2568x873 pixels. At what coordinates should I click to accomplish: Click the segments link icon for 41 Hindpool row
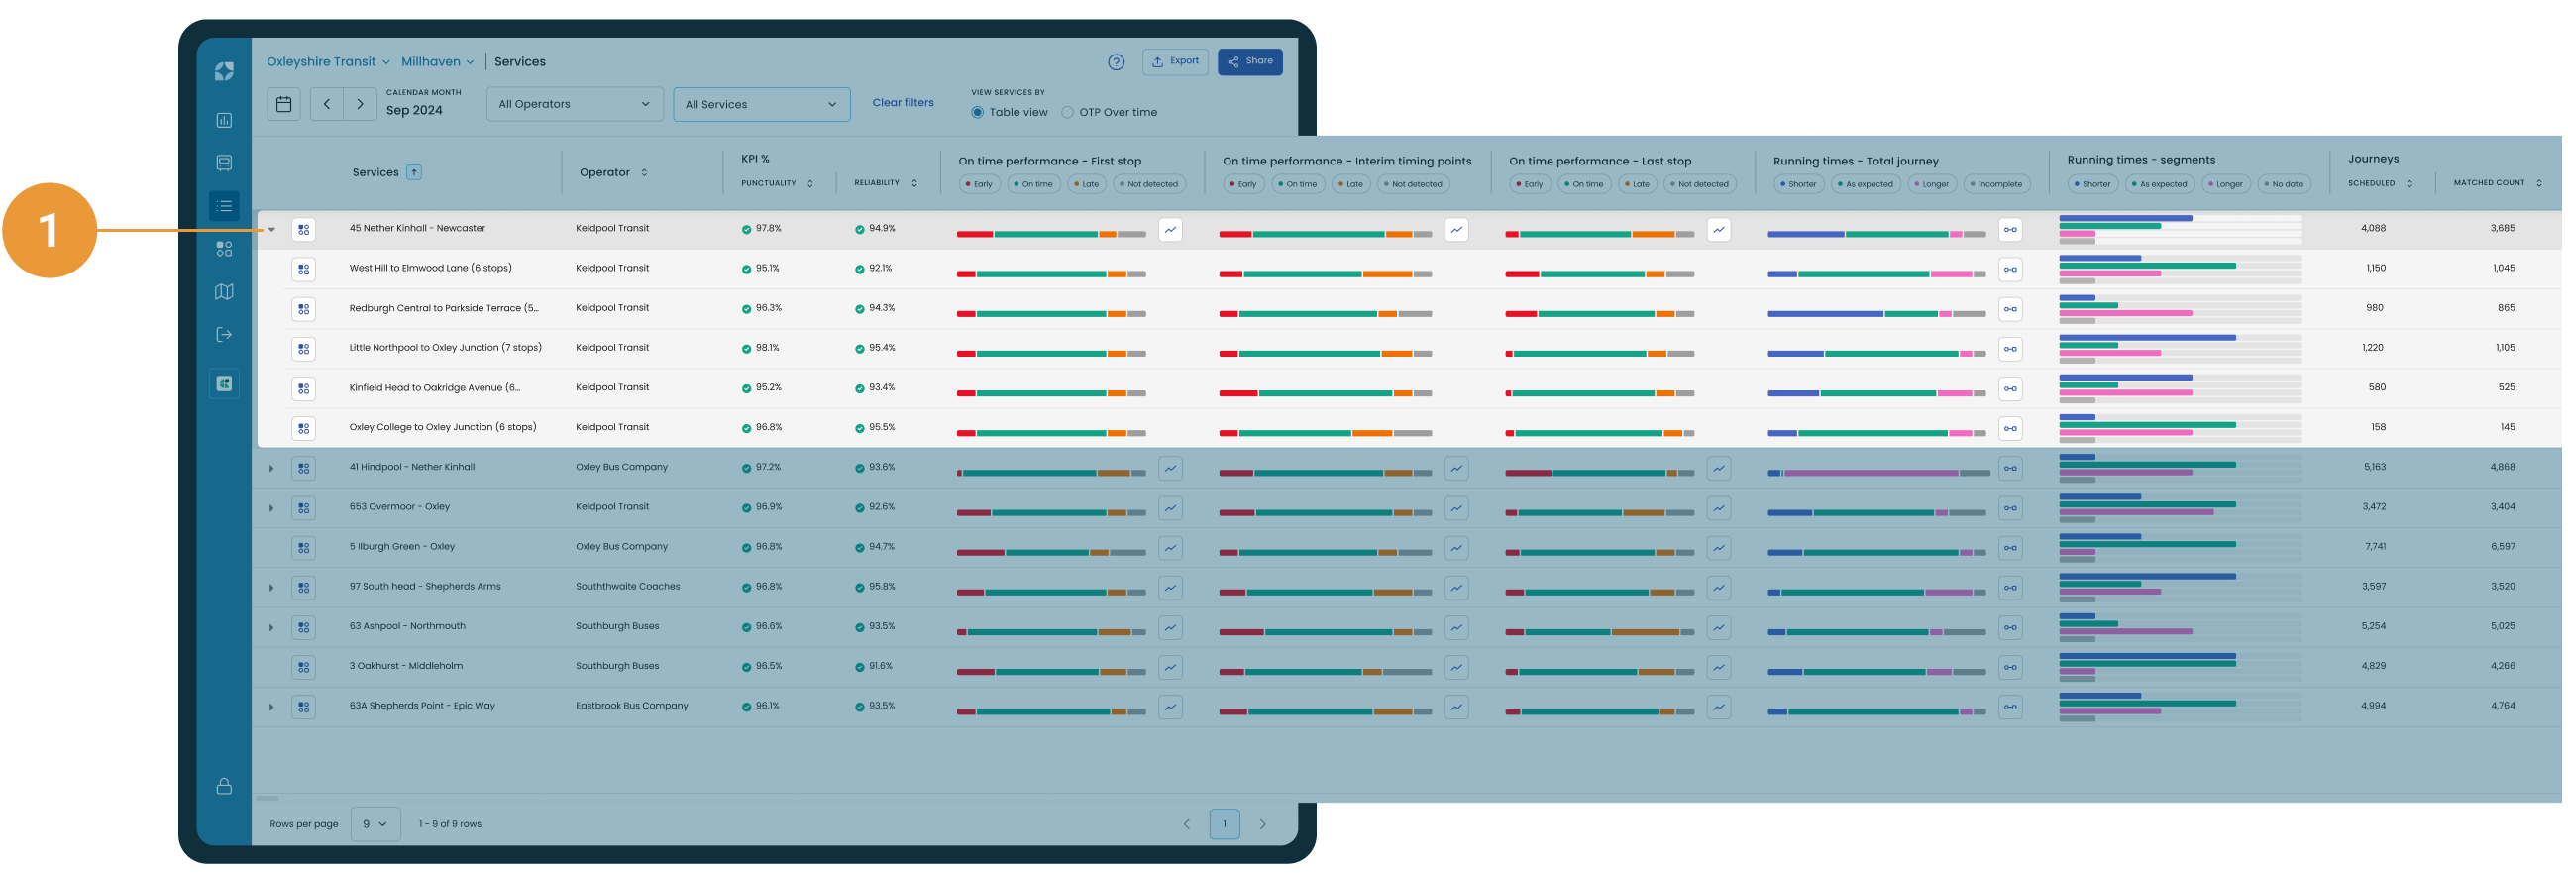pyautogui.click(x=2010, y=469)
